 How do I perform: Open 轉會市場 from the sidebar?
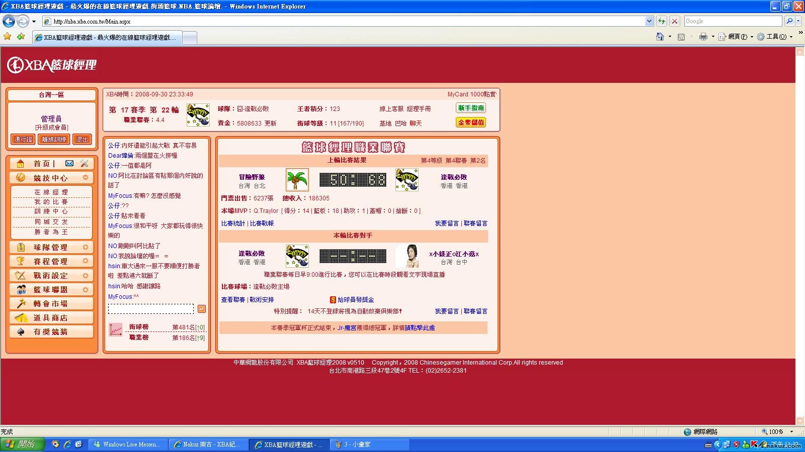(x=50, y=304)
